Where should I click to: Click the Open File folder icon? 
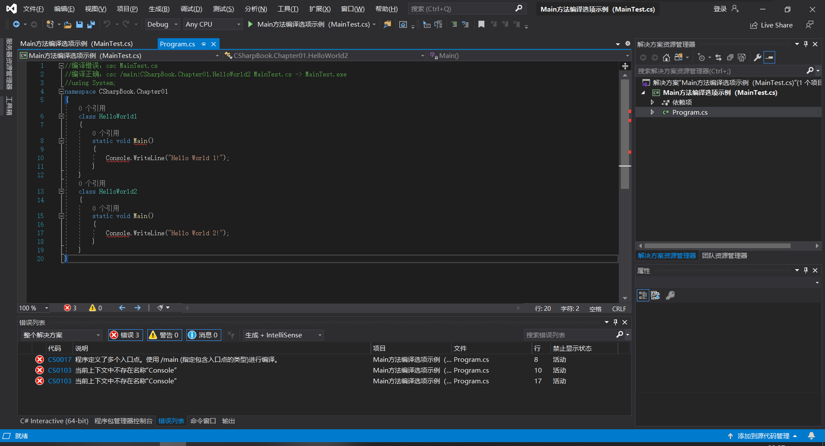[67, 25]
